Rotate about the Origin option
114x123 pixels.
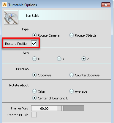(x=34, y=91)
